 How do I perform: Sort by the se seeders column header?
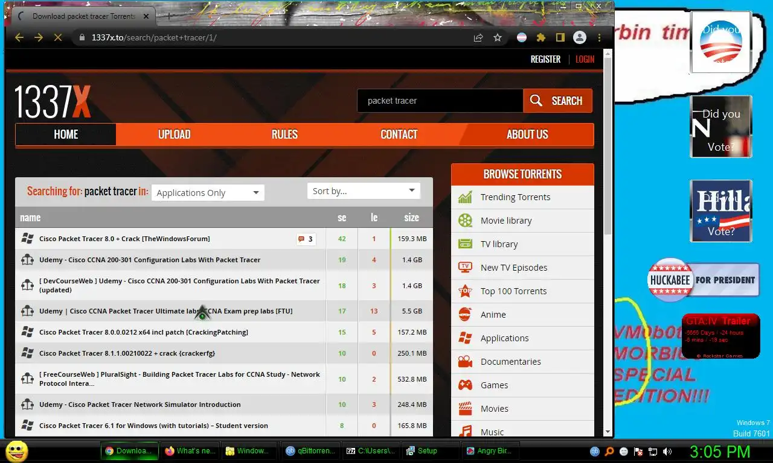coord(342,218)
